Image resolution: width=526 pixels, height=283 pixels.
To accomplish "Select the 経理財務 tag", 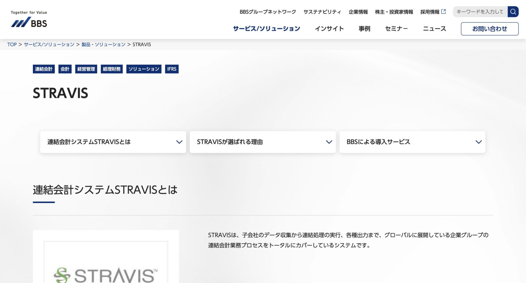I will point(111,69).
